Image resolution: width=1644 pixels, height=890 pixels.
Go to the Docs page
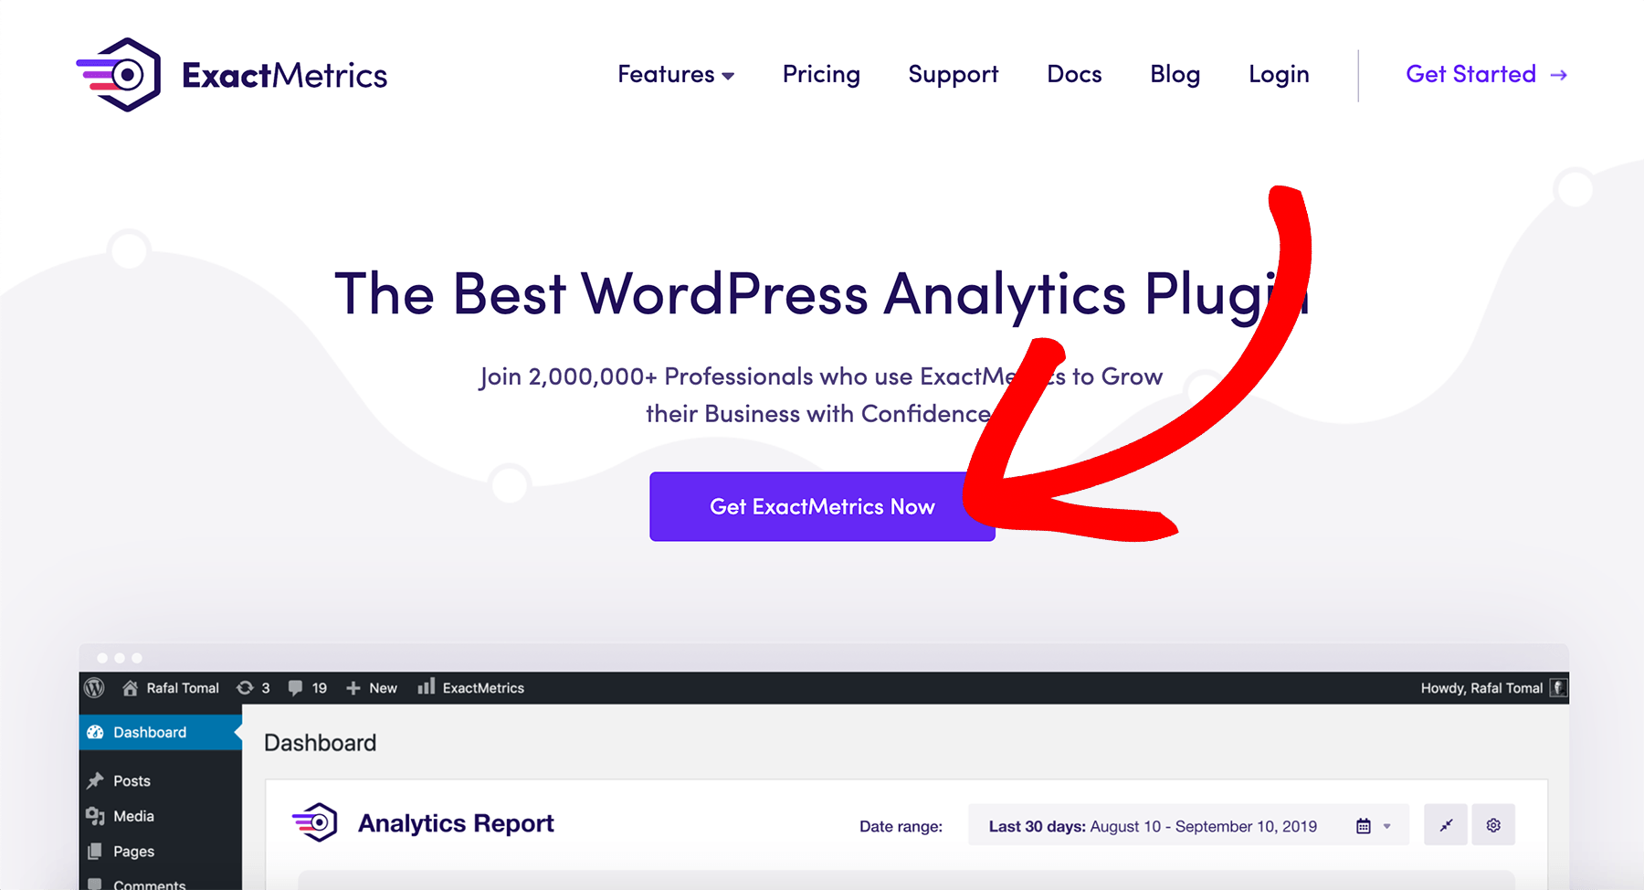point(1074,74)
